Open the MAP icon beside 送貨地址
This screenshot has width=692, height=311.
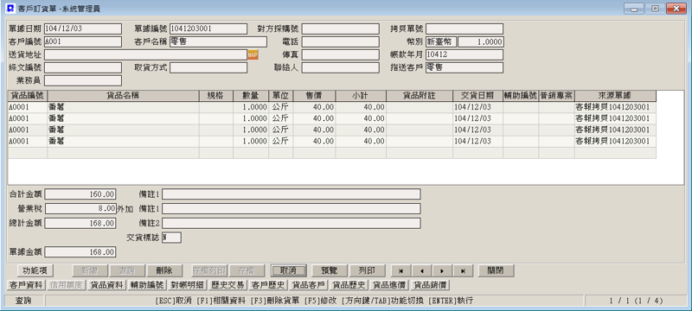coord(253,54)
